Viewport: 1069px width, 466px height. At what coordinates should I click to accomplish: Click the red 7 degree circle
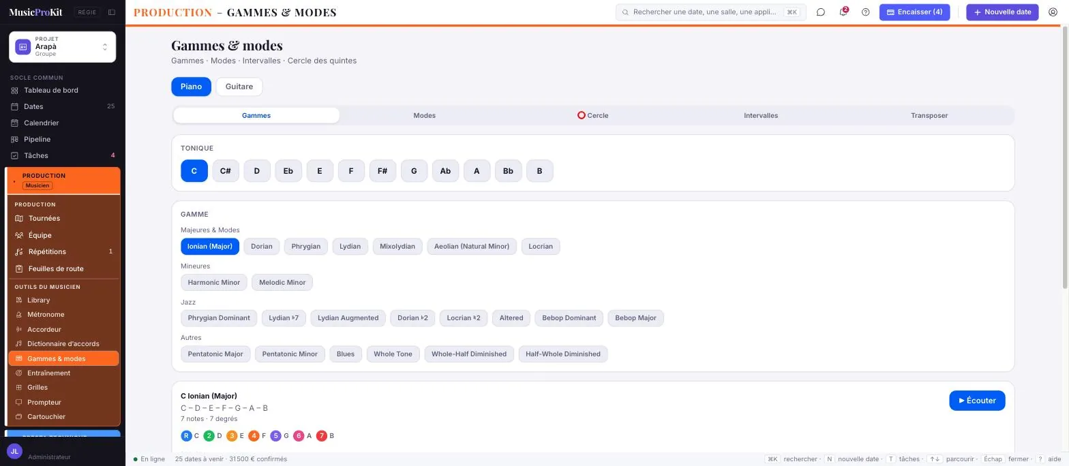322,436
